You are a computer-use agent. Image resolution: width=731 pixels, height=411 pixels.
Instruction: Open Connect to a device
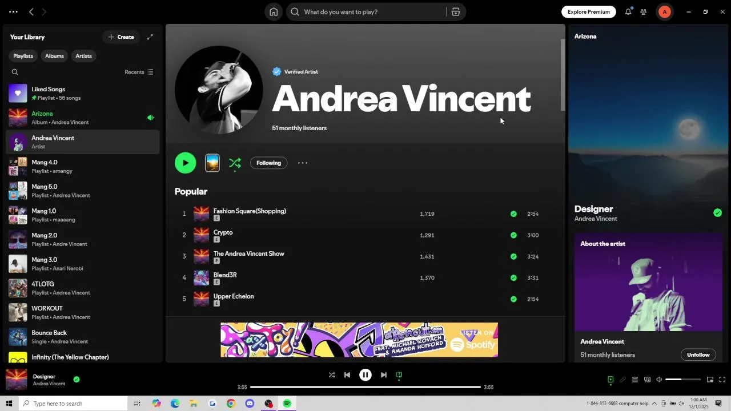(647, 380)
